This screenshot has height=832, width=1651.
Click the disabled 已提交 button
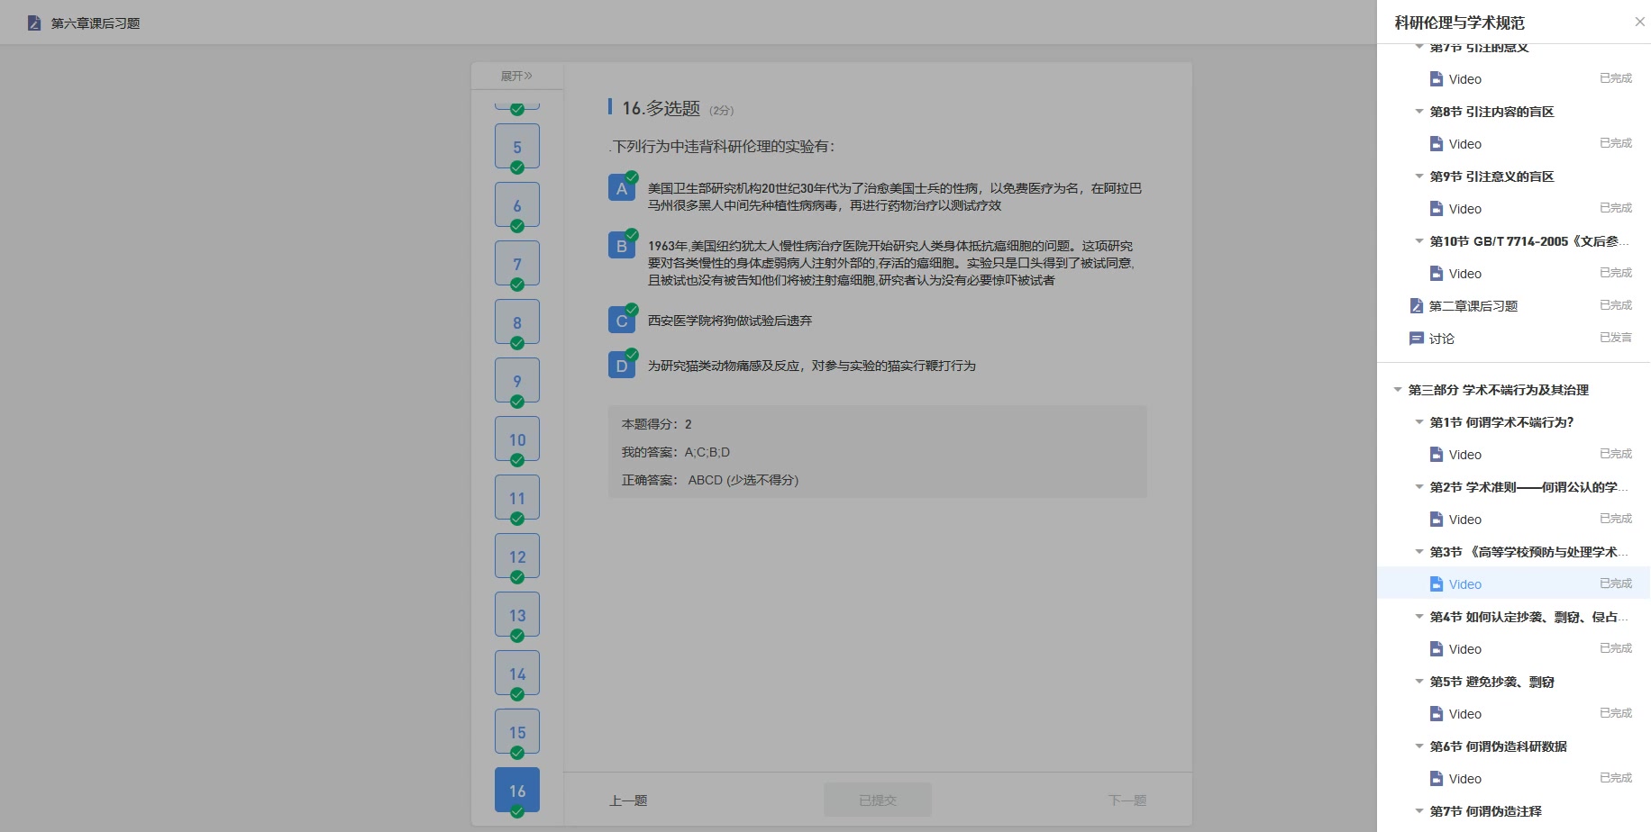tap(878, 800)
